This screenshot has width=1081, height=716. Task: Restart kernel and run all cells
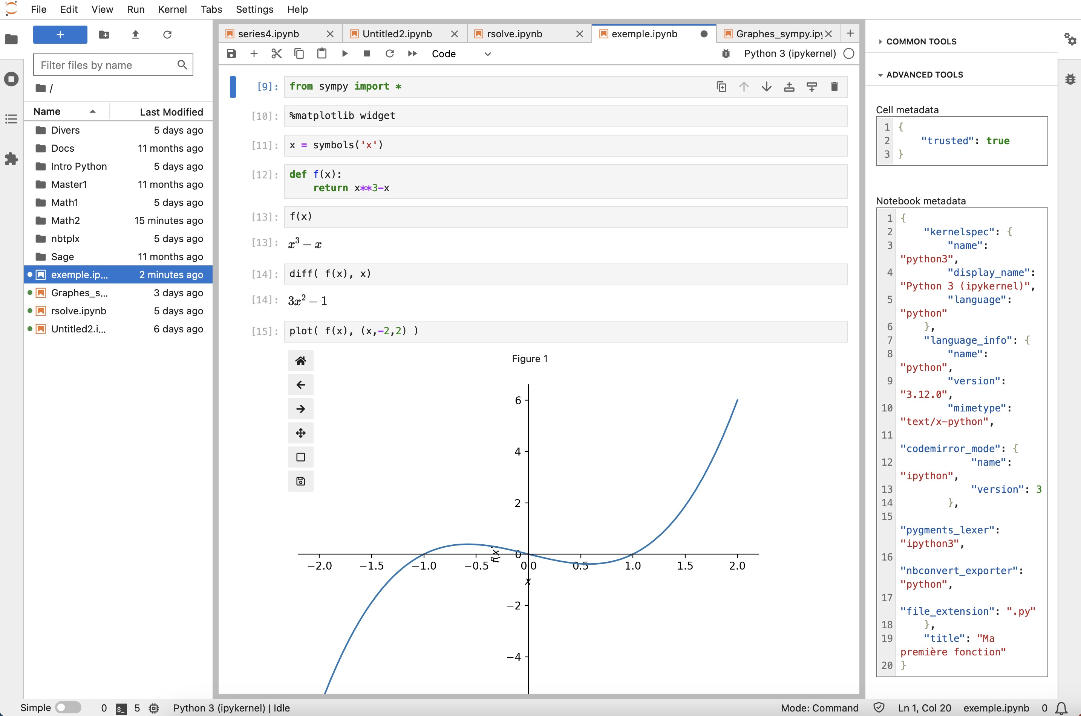point(412,54)
